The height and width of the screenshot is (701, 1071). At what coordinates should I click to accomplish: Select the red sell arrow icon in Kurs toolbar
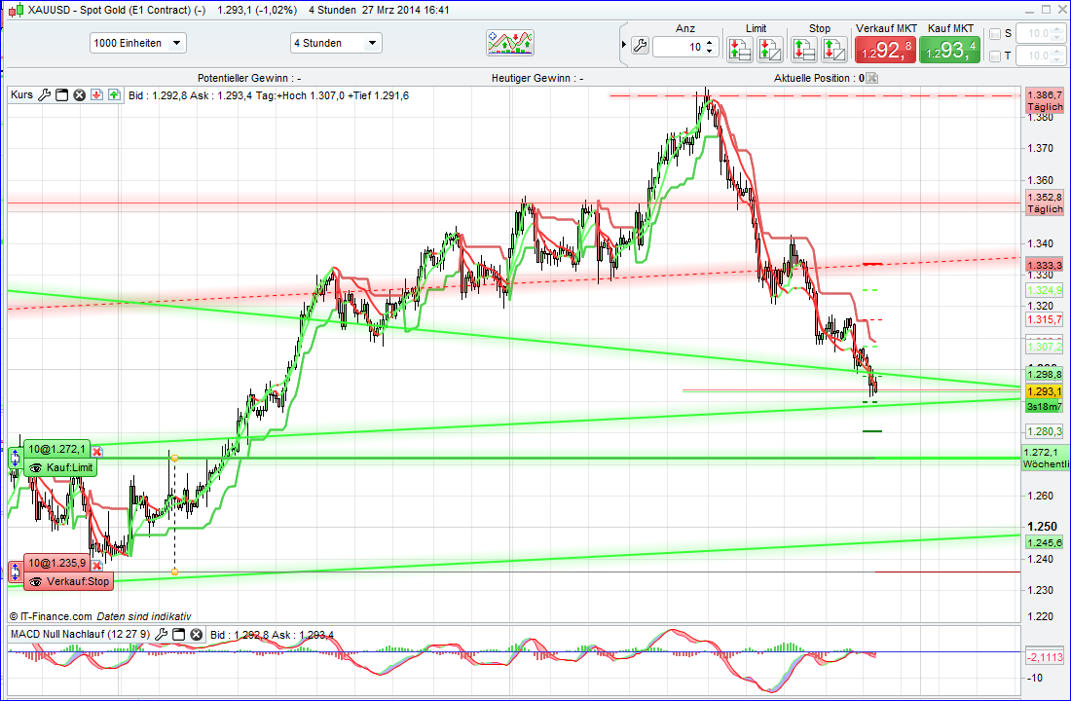(x=95, y=94)
